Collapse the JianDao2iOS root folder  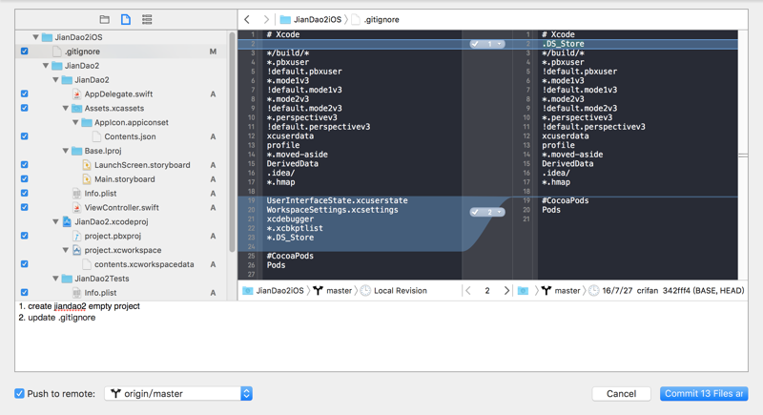click(35, 37)
